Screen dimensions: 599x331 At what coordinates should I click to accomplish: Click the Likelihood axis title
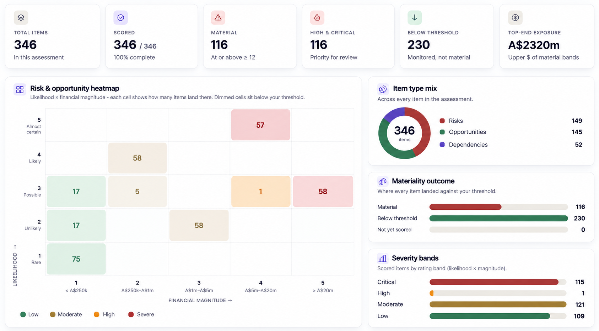tap(15, 265)
